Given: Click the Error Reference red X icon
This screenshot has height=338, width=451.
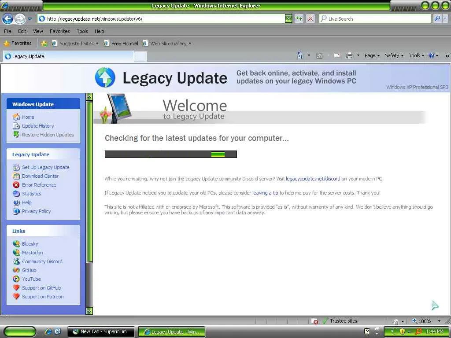Looking at the screenshot, I should click(16, 185).
